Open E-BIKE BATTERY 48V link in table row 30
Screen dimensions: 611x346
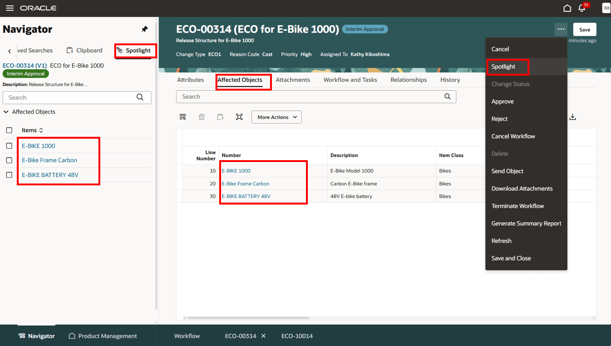click(x=246, y=196)
